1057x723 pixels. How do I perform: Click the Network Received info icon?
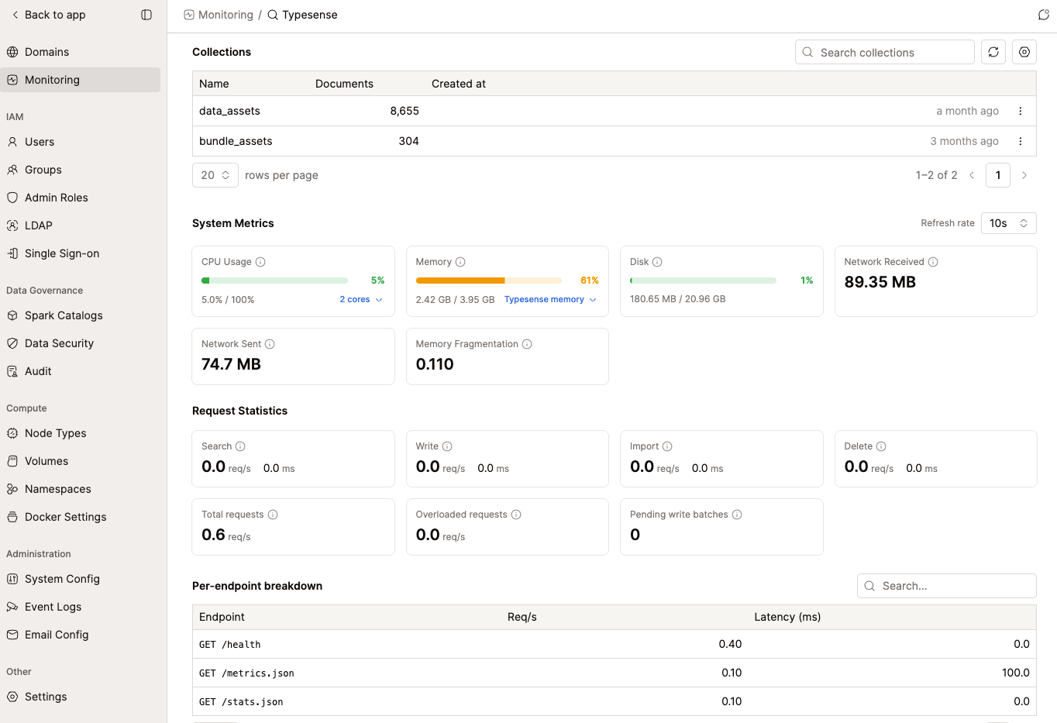click(x=933, y=262)
